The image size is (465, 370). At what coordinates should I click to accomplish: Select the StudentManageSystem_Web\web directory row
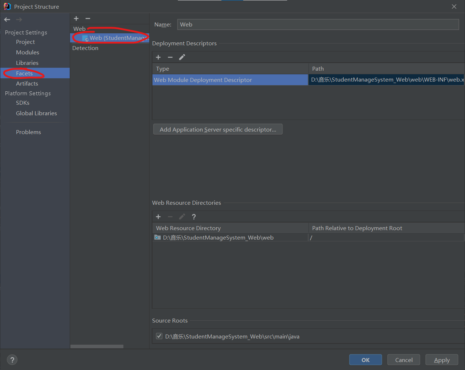pyautogui.click(x=230, y=238)
